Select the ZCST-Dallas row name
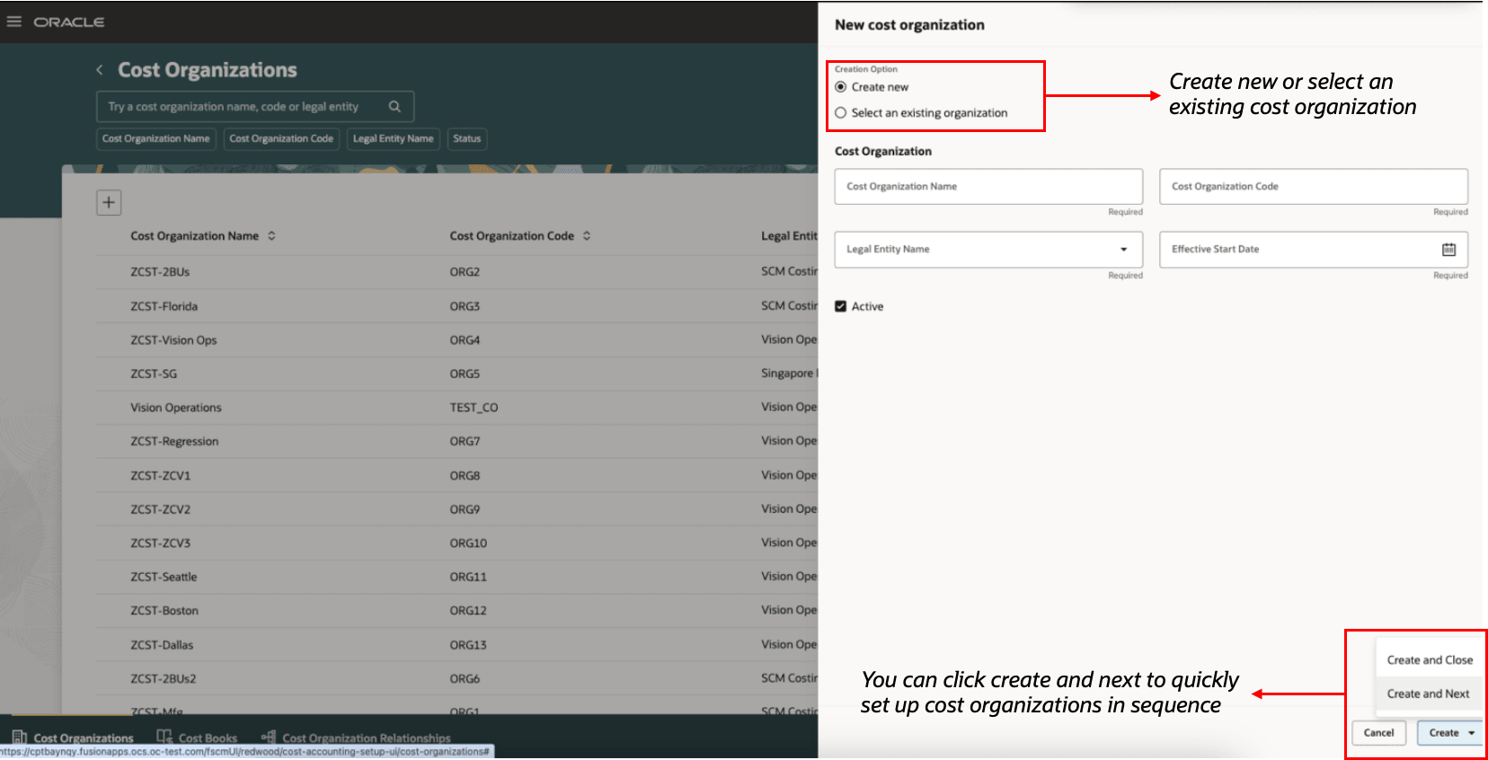 162,645
